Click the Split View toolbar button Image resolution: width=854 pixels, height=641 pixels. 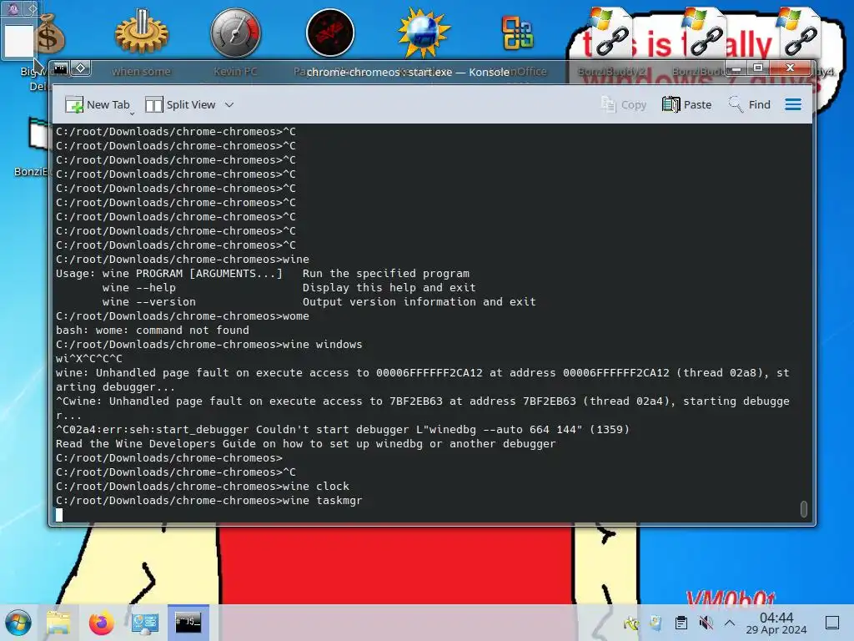[x=181, y=104]
